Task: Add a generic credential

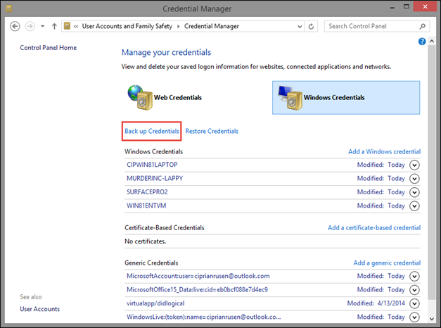Action: (x=387, y=263)
